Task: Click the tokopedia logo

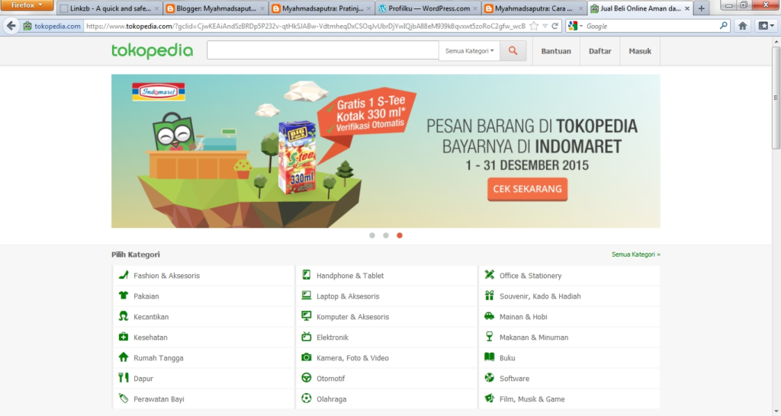Action: (152, 51)
